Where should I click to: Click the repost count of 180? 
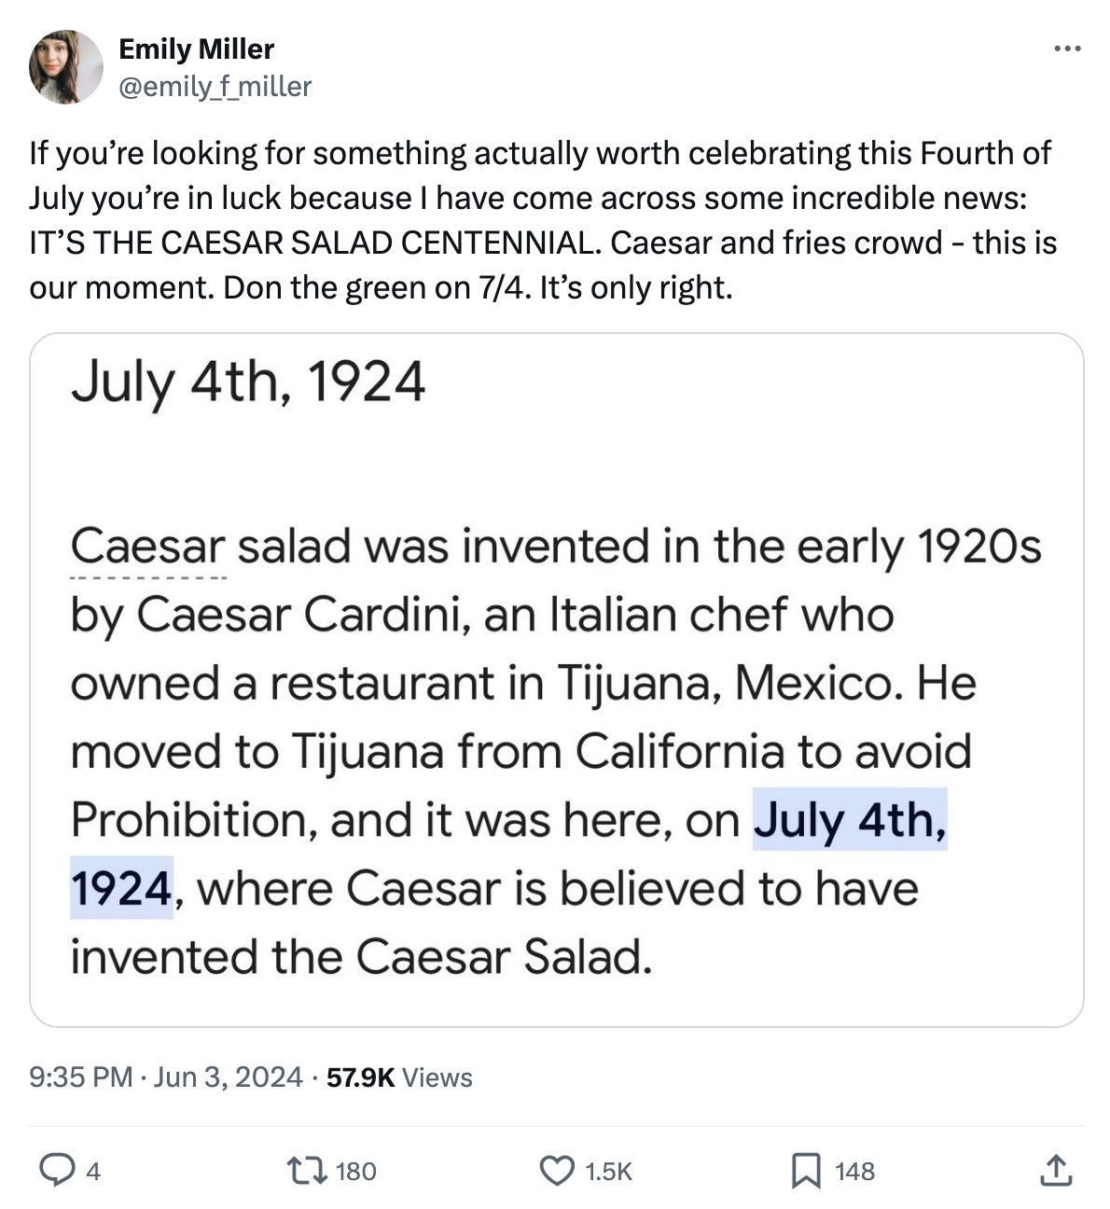click(355, 1172)
